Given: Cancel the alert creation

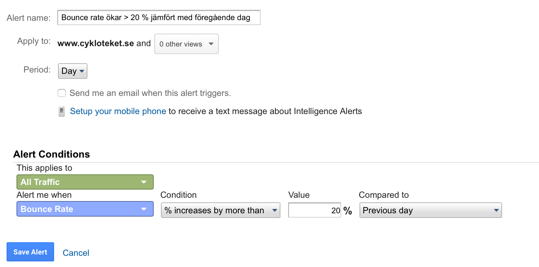Looking at the screenshot, I should pyautogui.click(x=76, y=253).
